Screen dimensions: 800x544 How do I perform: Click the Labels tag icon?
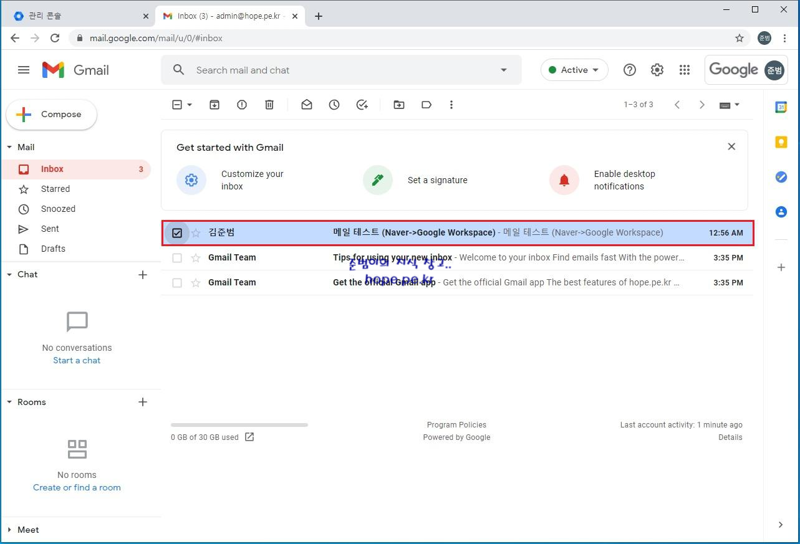click(427, 105)
